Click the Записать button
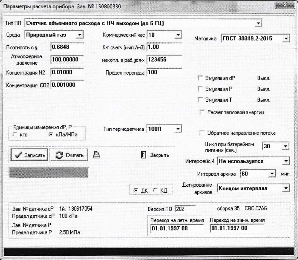This screenshot has height=260, width=298. 29,155
